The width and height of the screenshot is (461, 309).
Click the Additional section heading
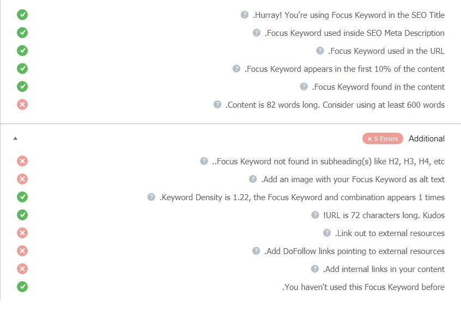click(427, 139)
